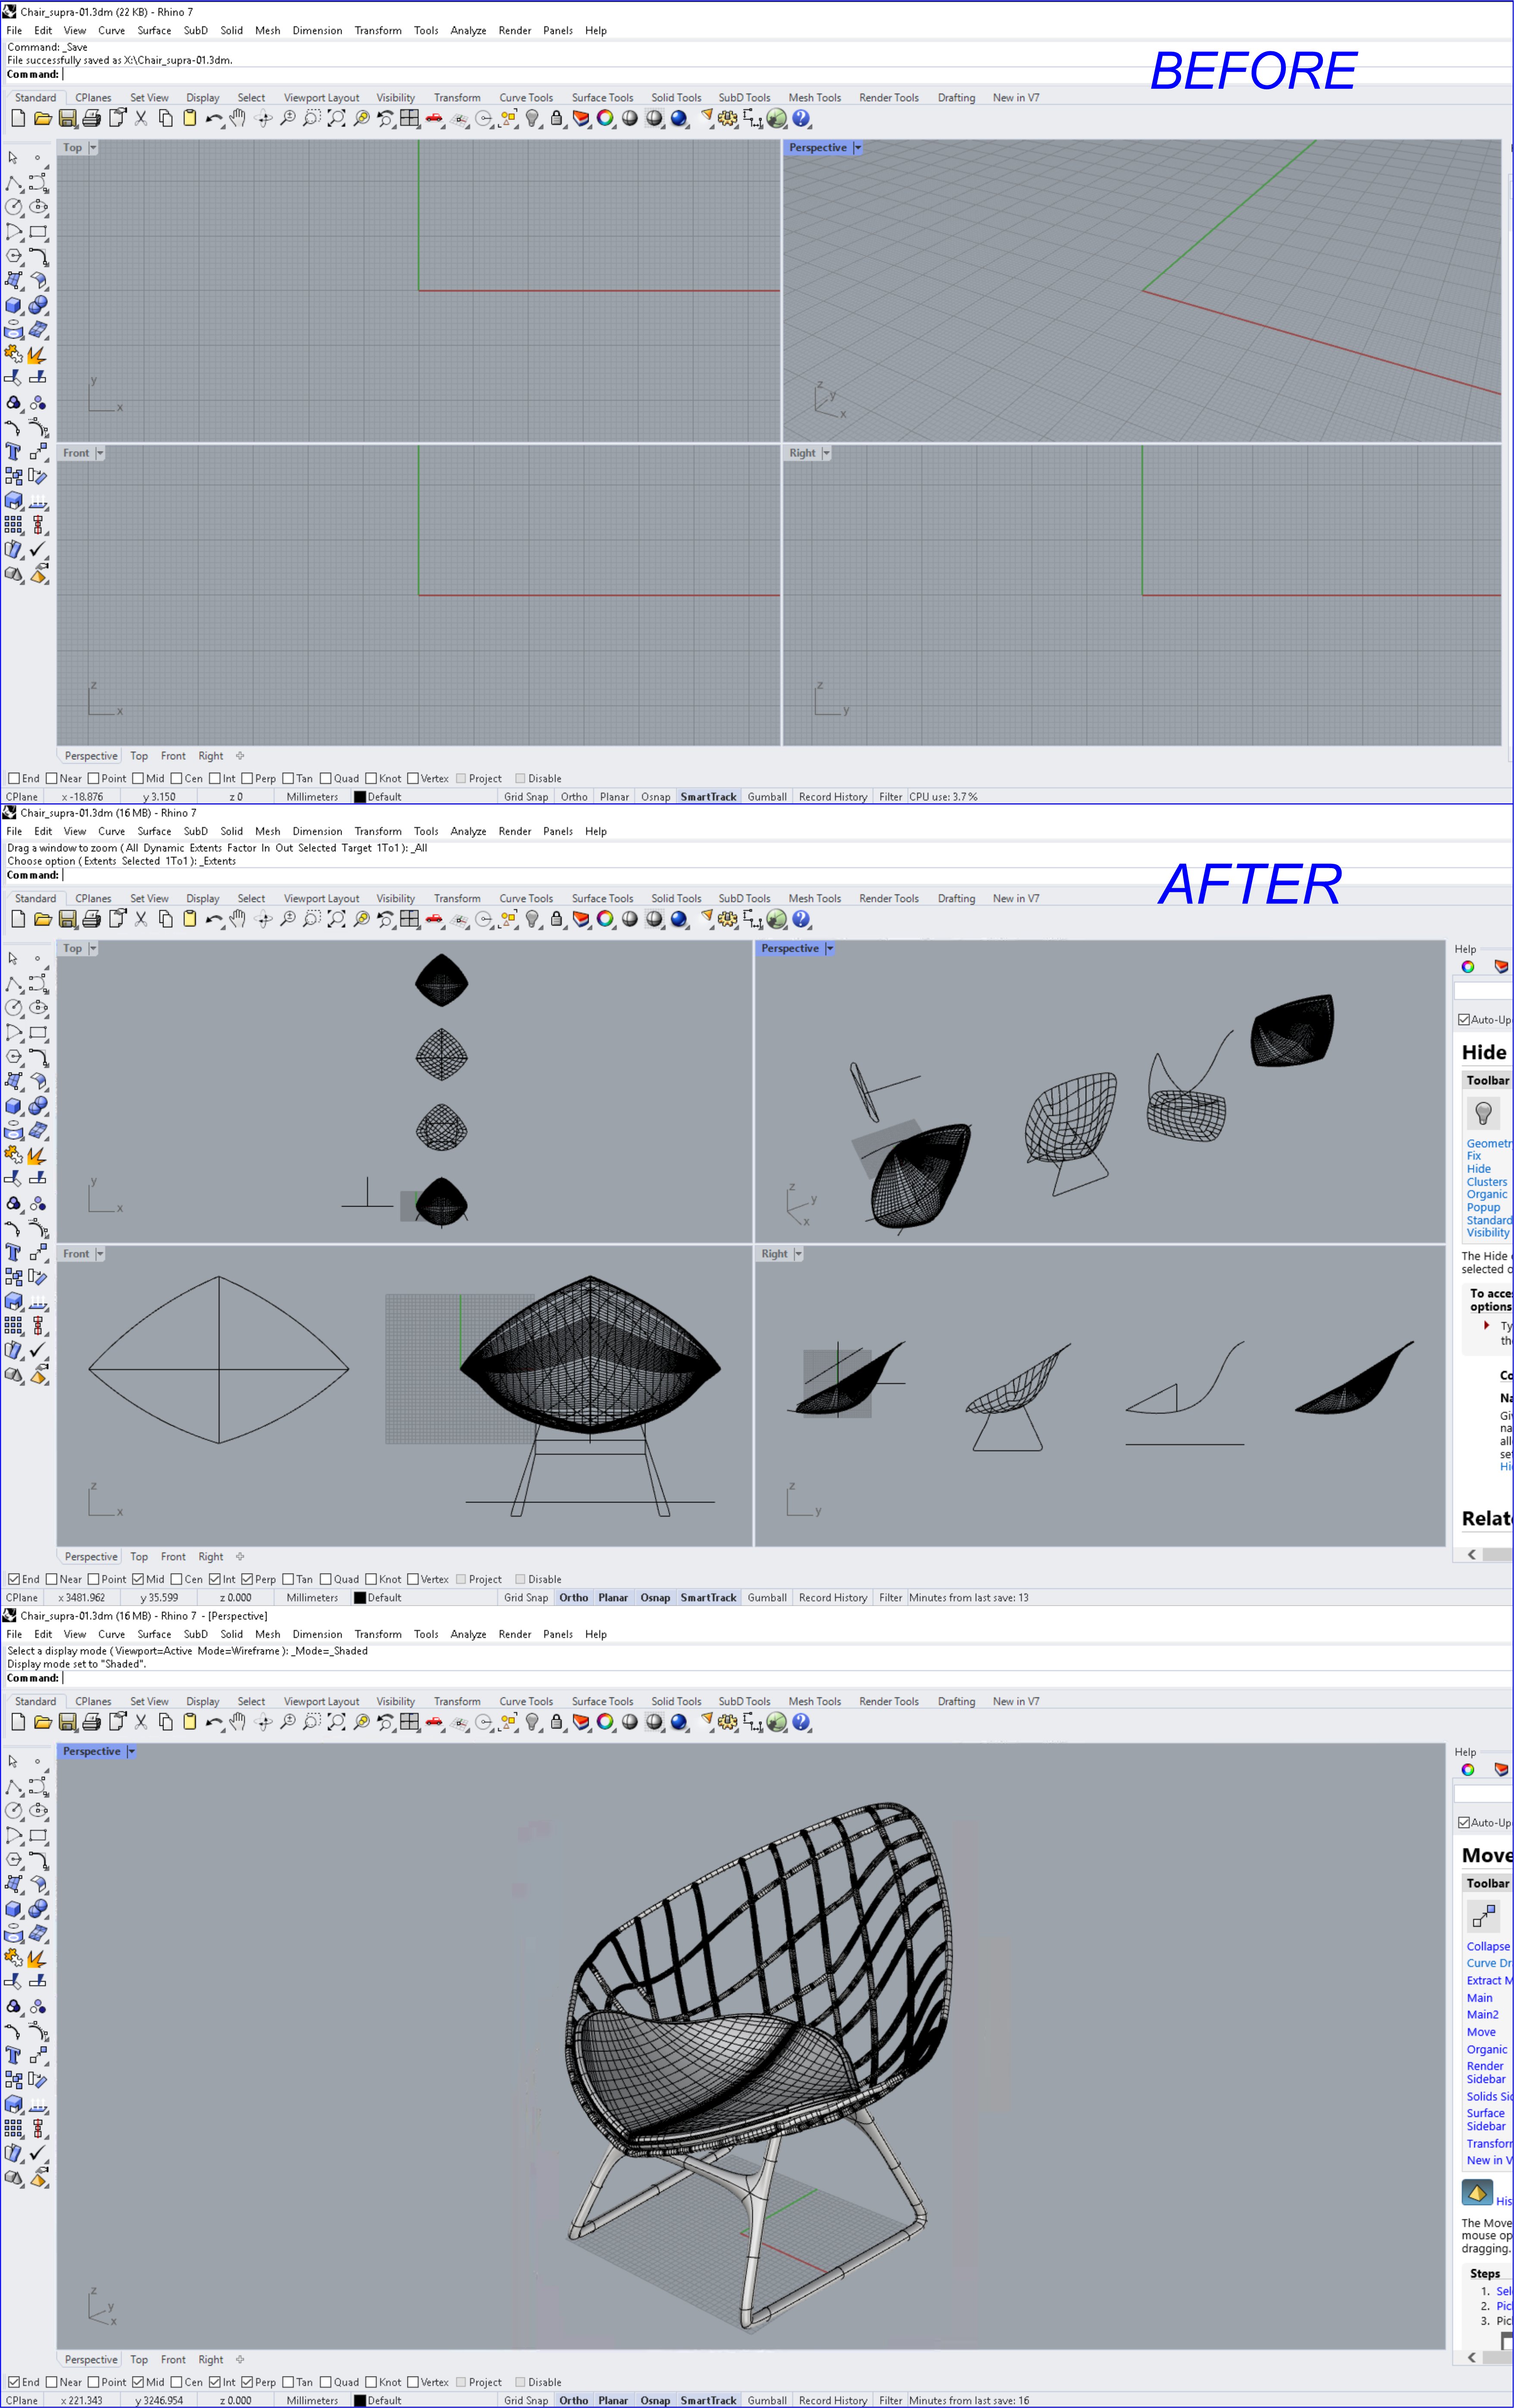1514x2408 pixels.
Task: Click the Save icon in the topmost window's toolbar
Action: [67, 119]
